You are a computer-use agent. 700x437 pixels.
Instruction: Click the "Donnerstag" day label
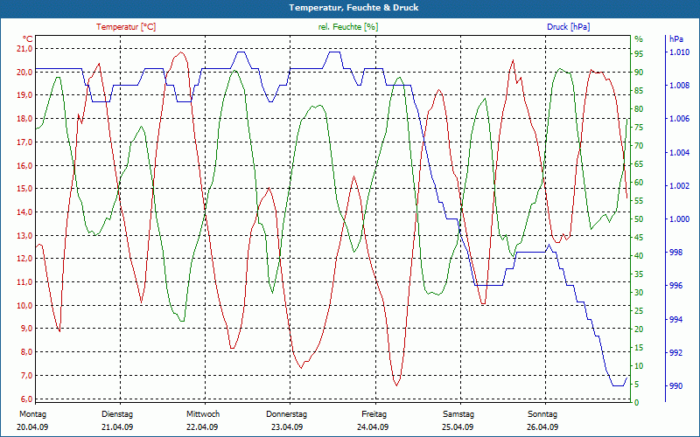pos(287,414)
